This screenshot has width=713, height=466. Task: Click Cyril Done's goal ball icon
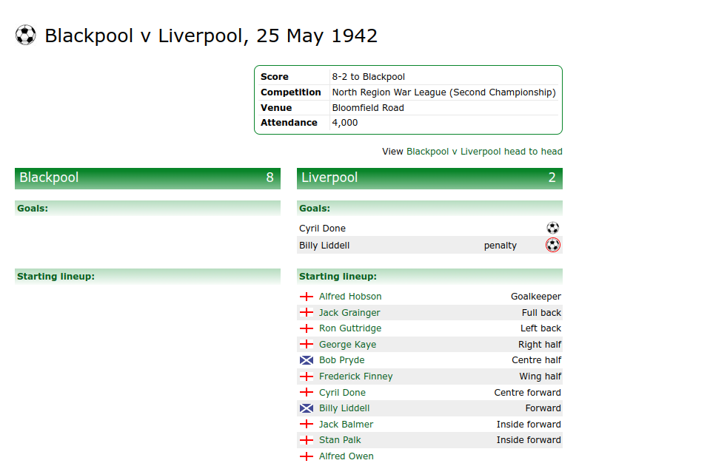tap(552, 229)
